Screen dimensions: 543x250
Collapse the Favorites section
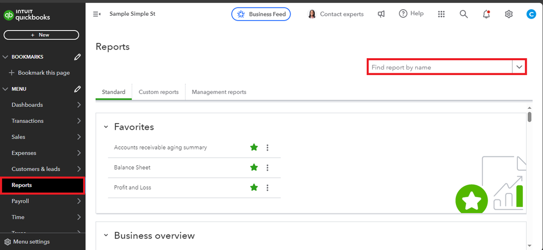tap(106, 127)
